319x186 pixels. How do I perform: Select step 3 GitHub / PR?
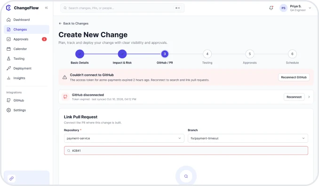tap(165, 54)
